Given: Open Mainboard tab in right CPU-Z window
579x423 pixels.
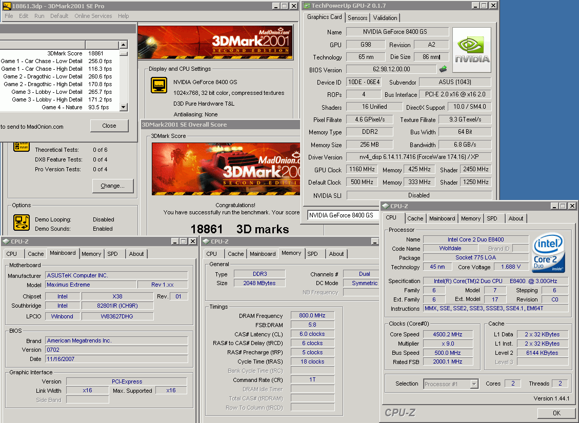Looking at the screenshot, I should point(442,218).
